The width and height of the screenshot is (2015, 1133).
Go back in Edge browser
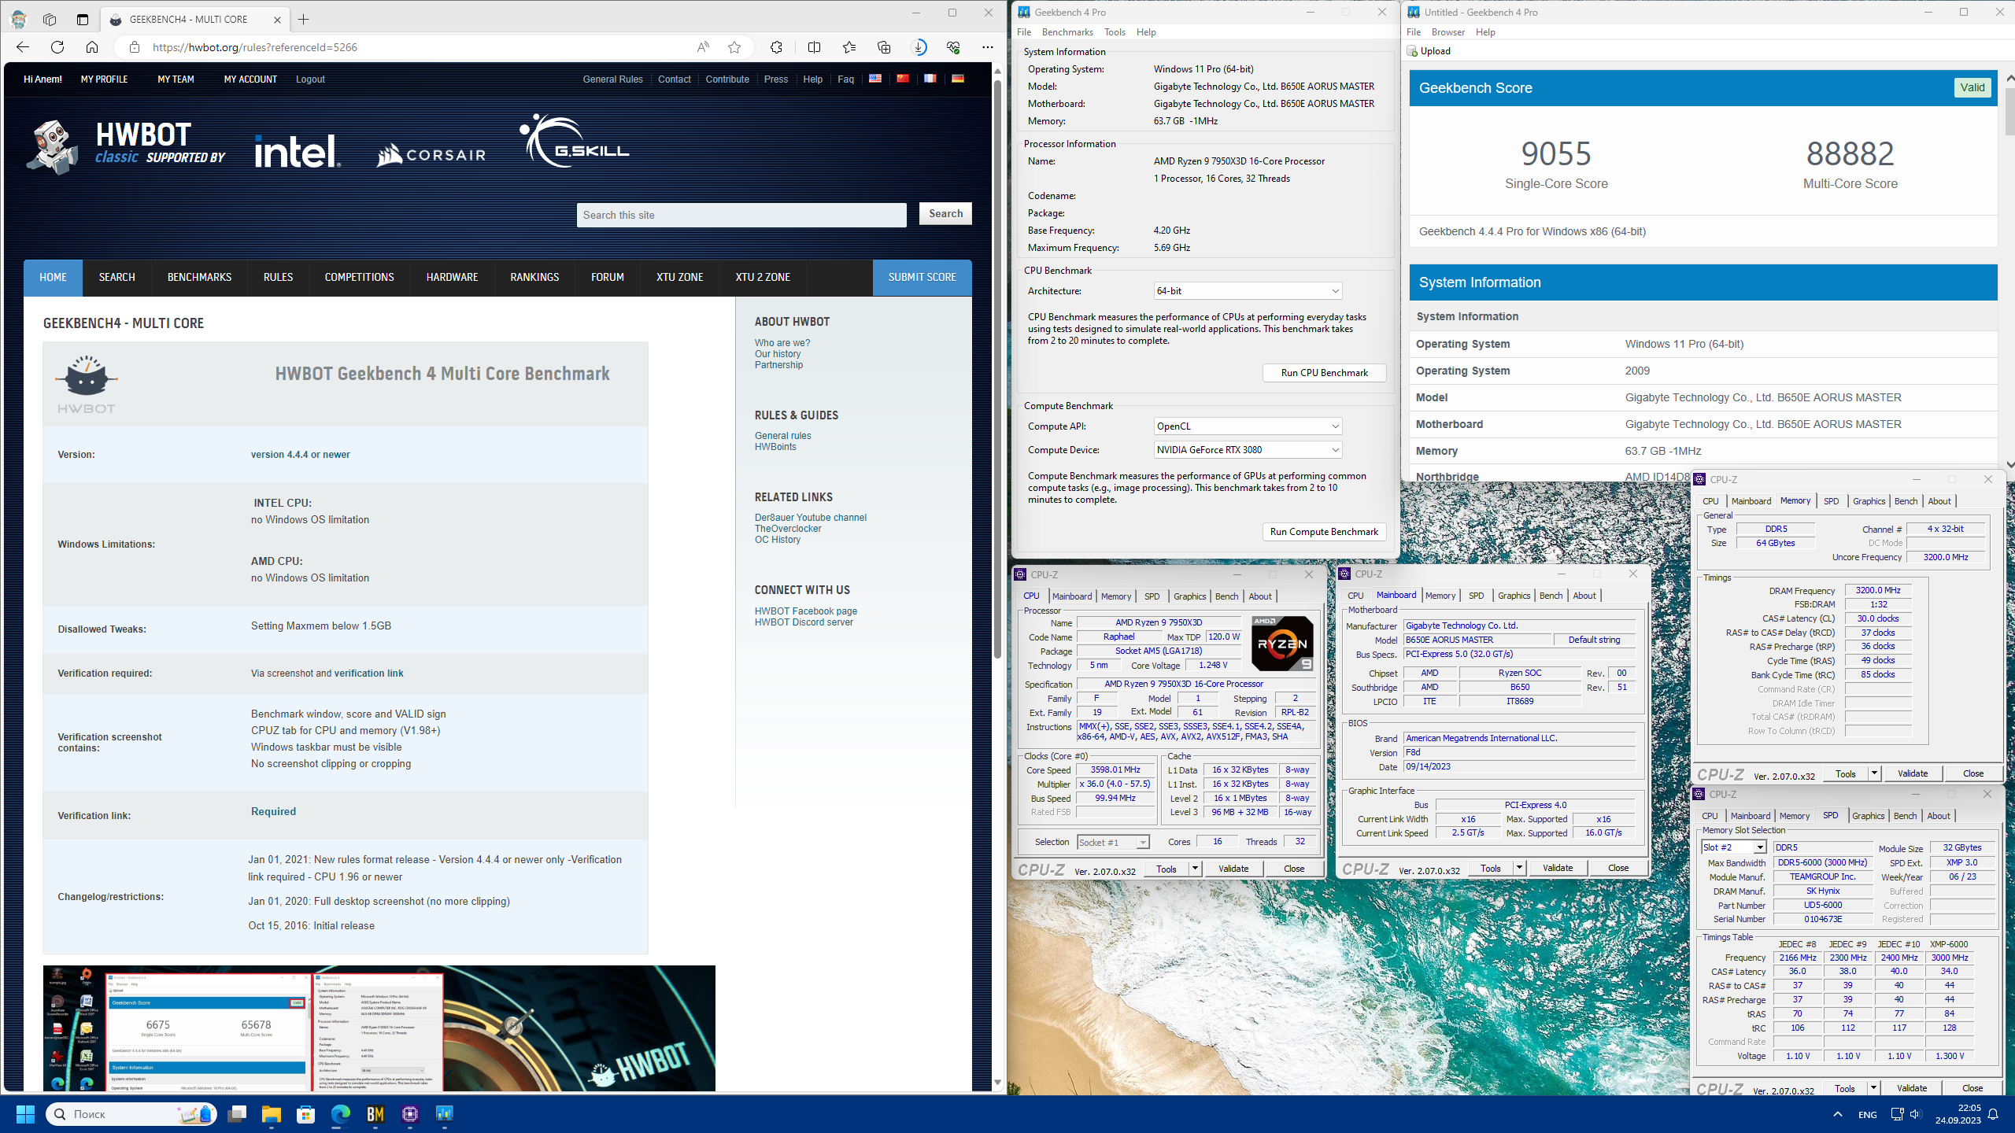pyautogui.click(x=22, y=47)
